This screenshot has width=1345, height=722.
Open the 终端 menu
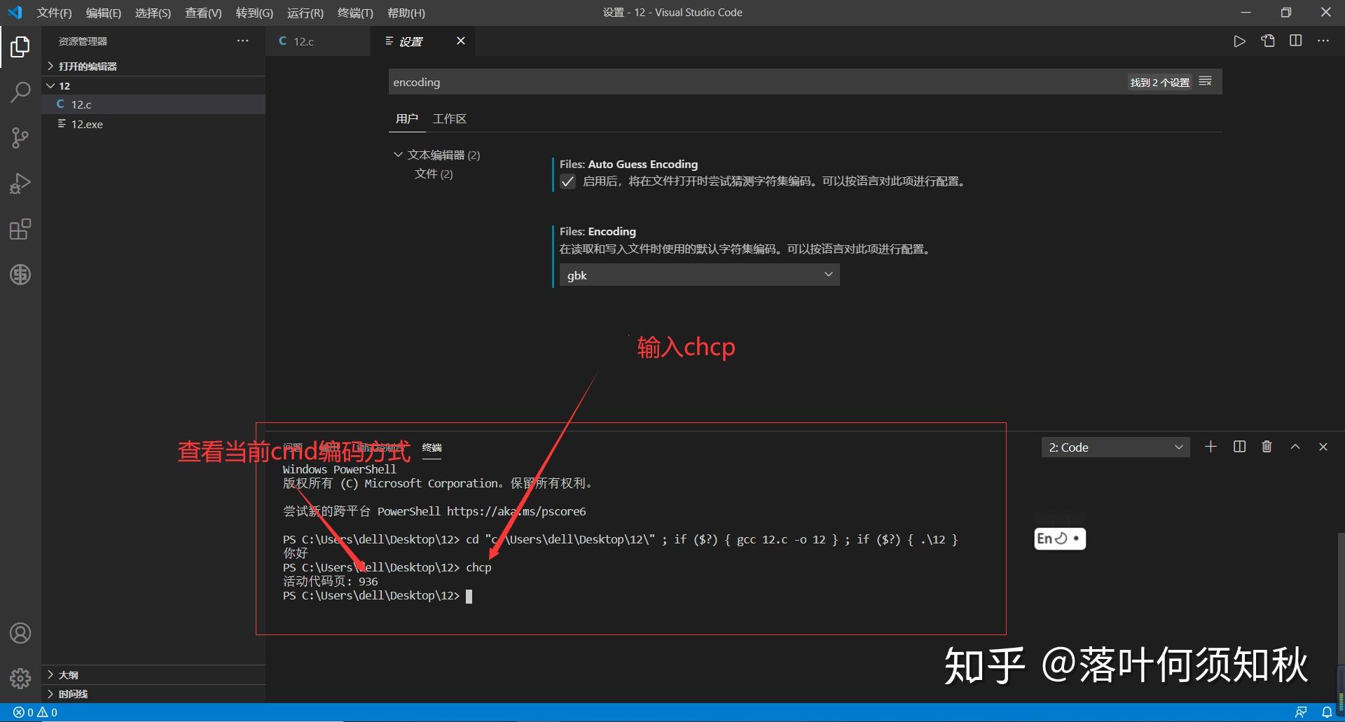coord(354,13)
